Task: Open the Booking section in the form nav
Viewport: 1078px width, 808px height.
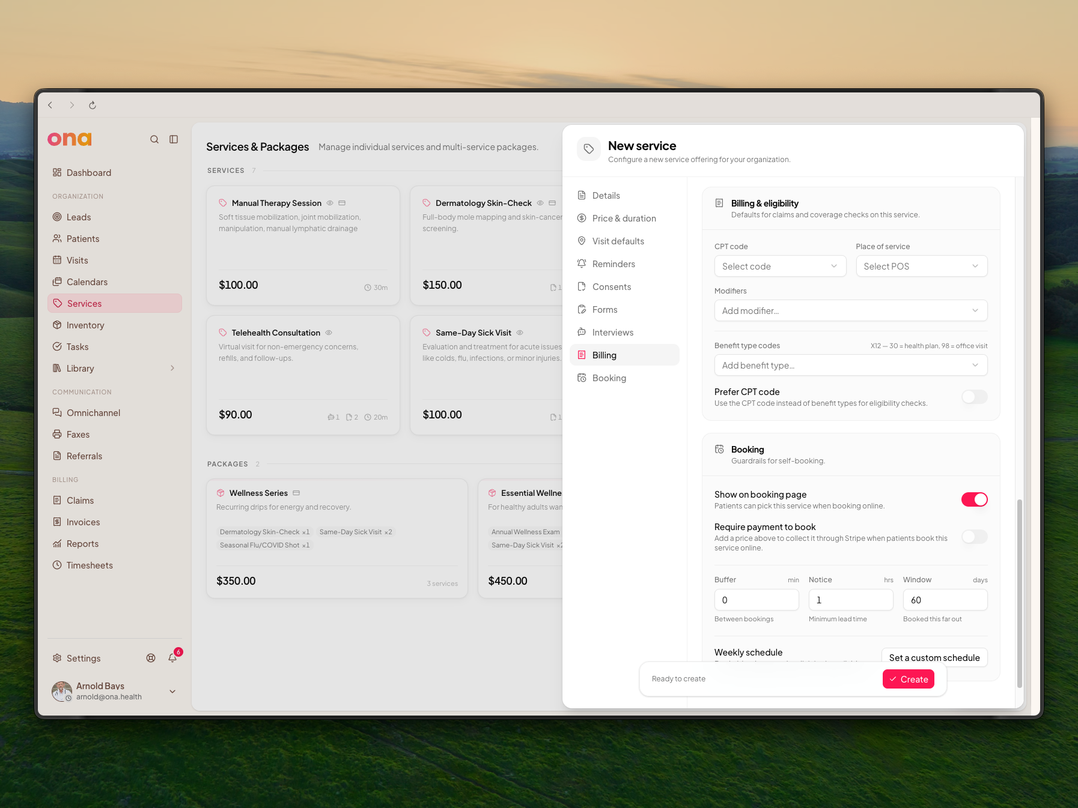Action: tap(624, 378)
